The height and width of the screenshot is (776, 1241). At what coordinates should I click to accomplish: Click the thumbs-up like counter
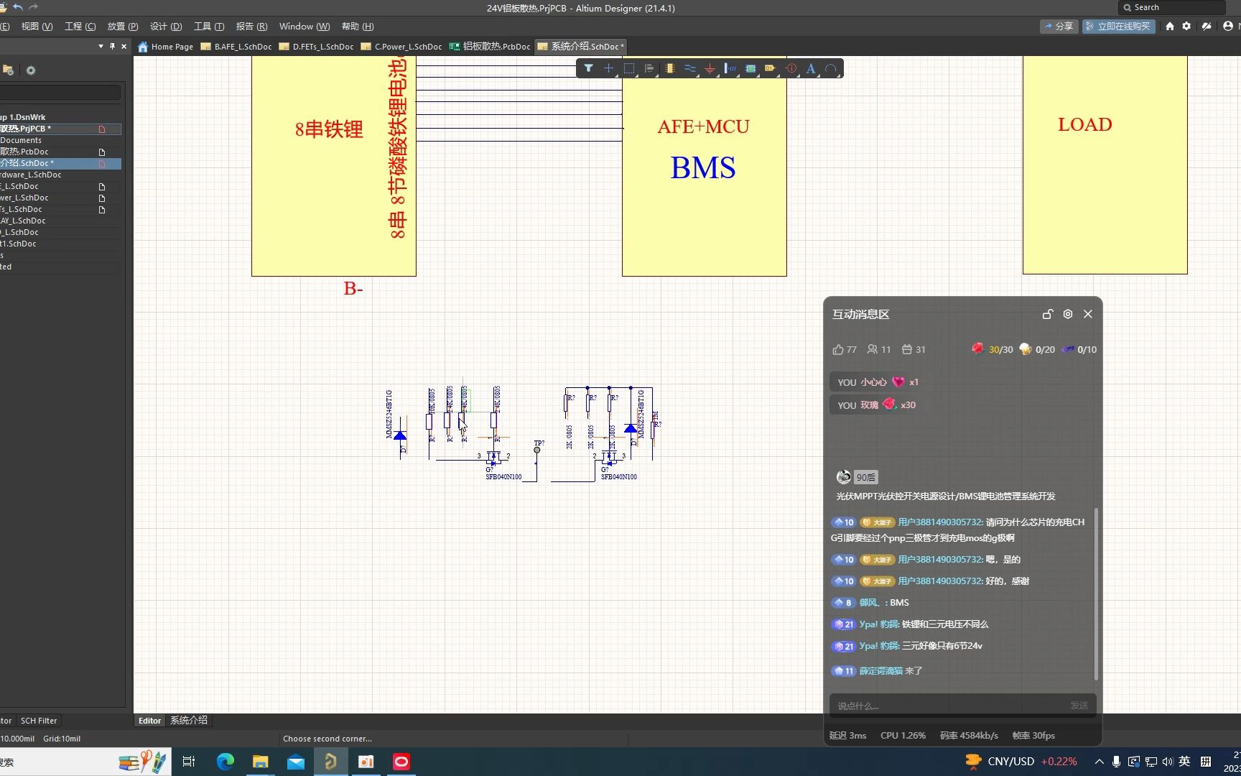(x=845, y=349)
